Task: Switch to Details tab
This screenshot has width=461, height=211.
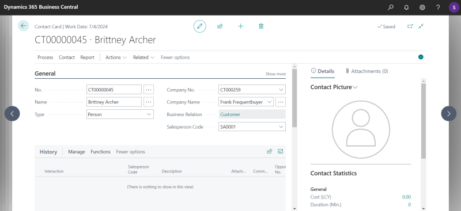Action: point(323,71)
